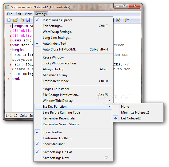169x167 pixels.
Task: Click the Open file folder icon
Action: [16, 20]
